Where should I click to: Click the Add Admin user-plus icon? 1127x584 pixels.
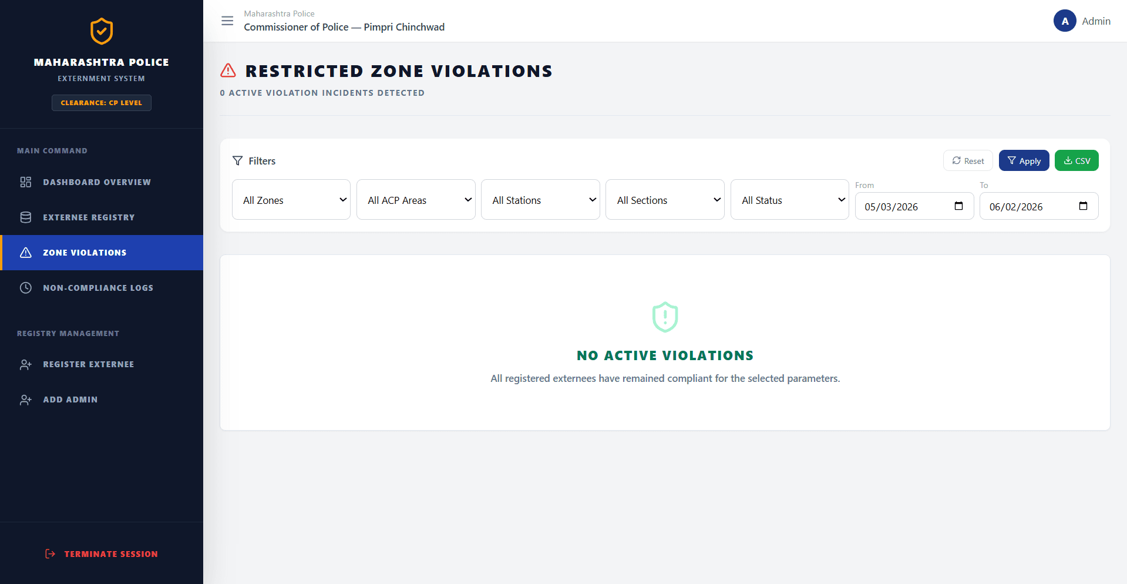26,400
